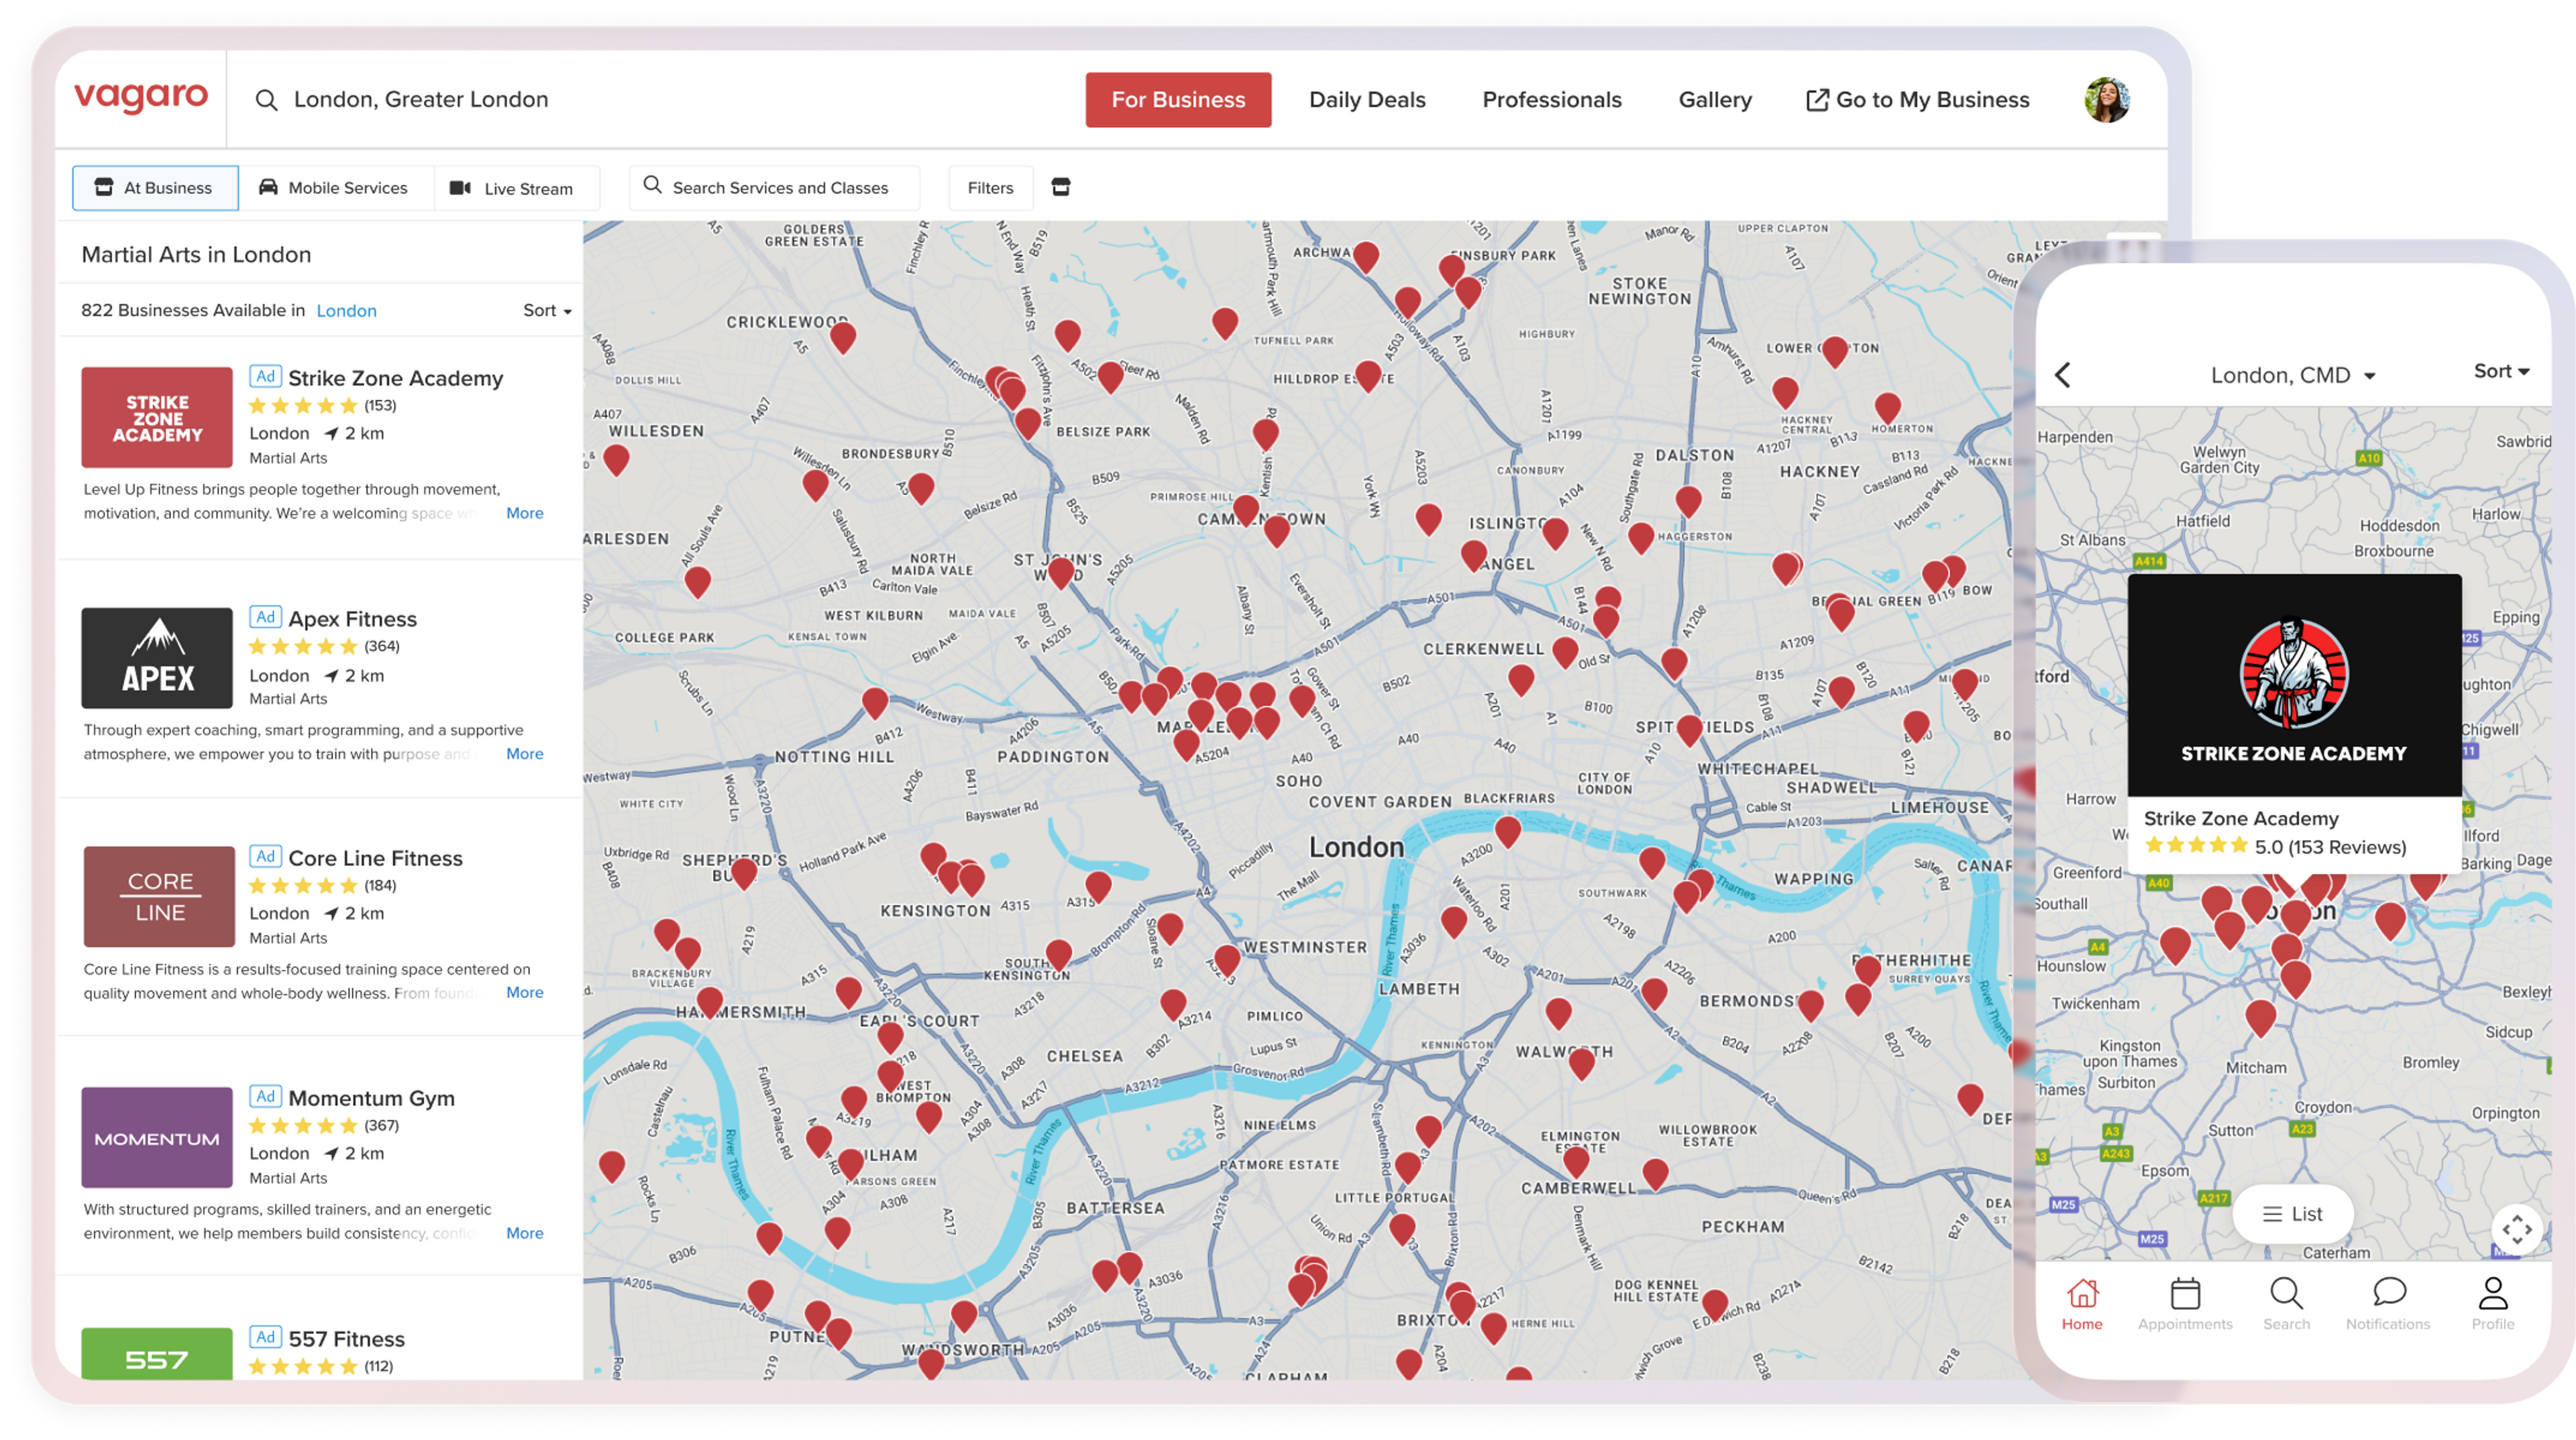This screenshot has height=1440, width=2576.
Task: Open the Strike Zone Academy listing title
Action: (x=395, y=379)
